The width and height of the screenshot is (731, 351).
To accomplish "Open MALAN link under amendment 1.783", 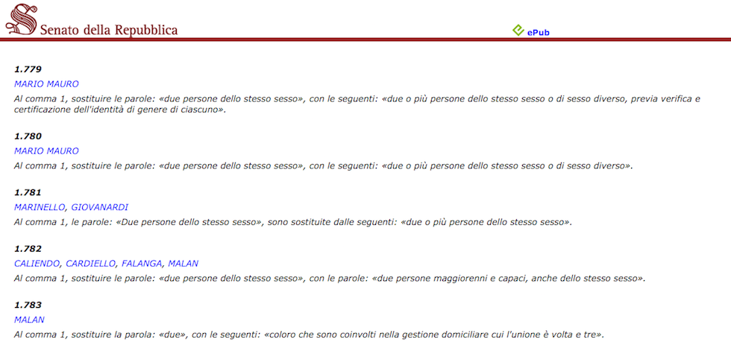I will pos(29,320).
